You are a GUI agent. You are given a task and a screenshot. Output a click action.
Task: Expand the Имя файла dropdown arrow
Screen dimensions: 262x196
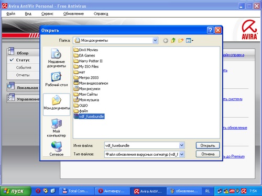pyautogui.click(x=181, y=145)
